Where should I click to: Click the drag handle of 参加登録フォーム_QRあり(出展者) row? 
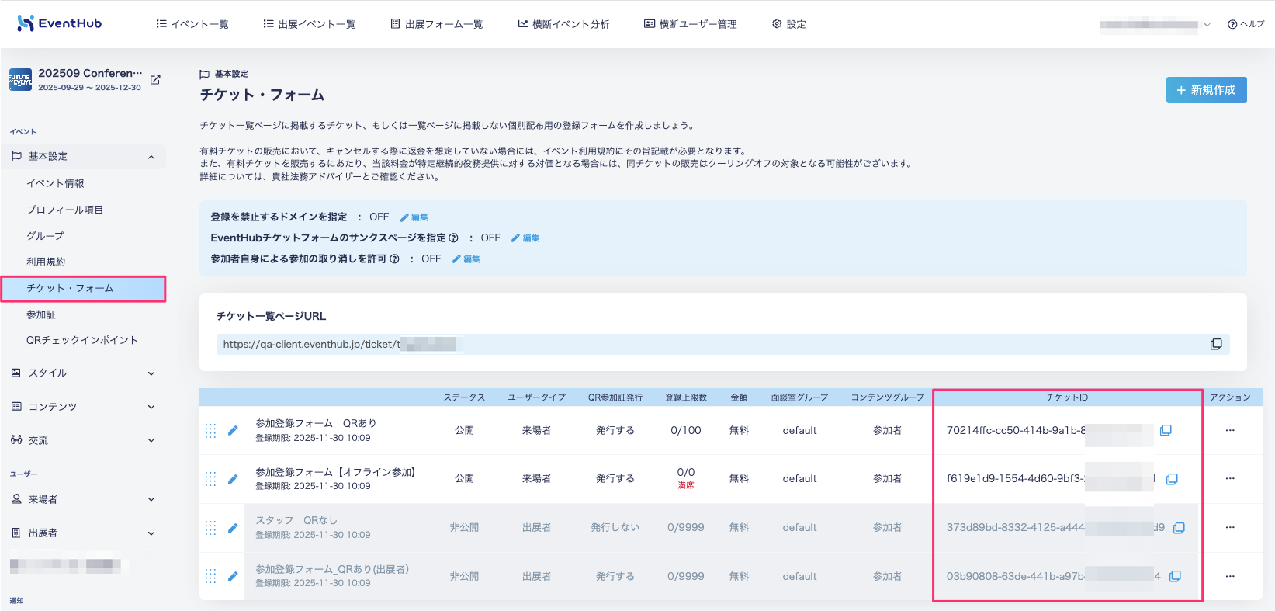(x=210, y=576)
